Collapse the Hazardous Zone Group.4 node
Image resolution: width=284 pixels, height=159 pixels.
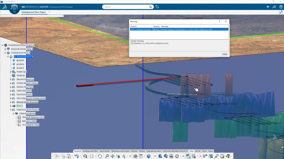click(11, 110)
